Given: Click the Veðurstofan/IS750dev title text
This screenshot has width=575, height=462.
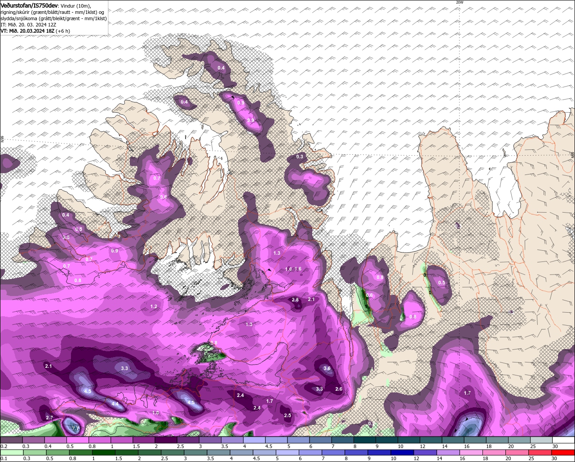Looking at the screenshot, I should 29,5.
